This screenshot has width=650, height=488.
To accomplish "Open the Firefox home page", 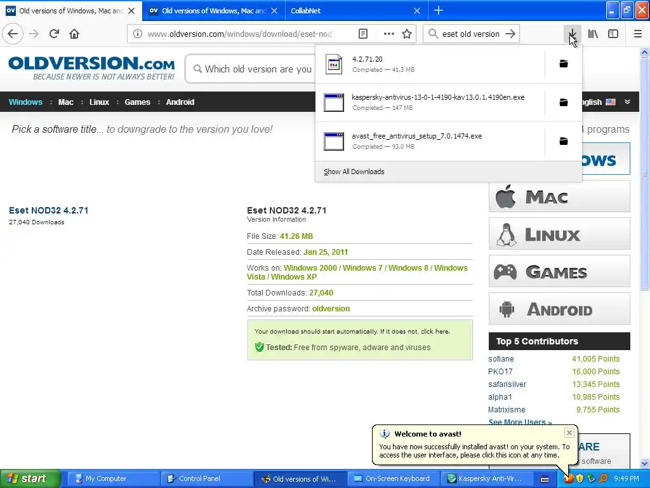I will coord(74,34).
